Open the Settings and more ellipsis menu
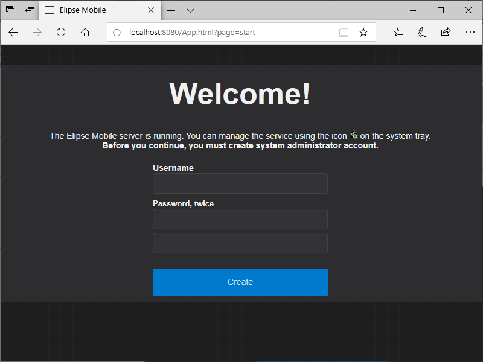 470,32
